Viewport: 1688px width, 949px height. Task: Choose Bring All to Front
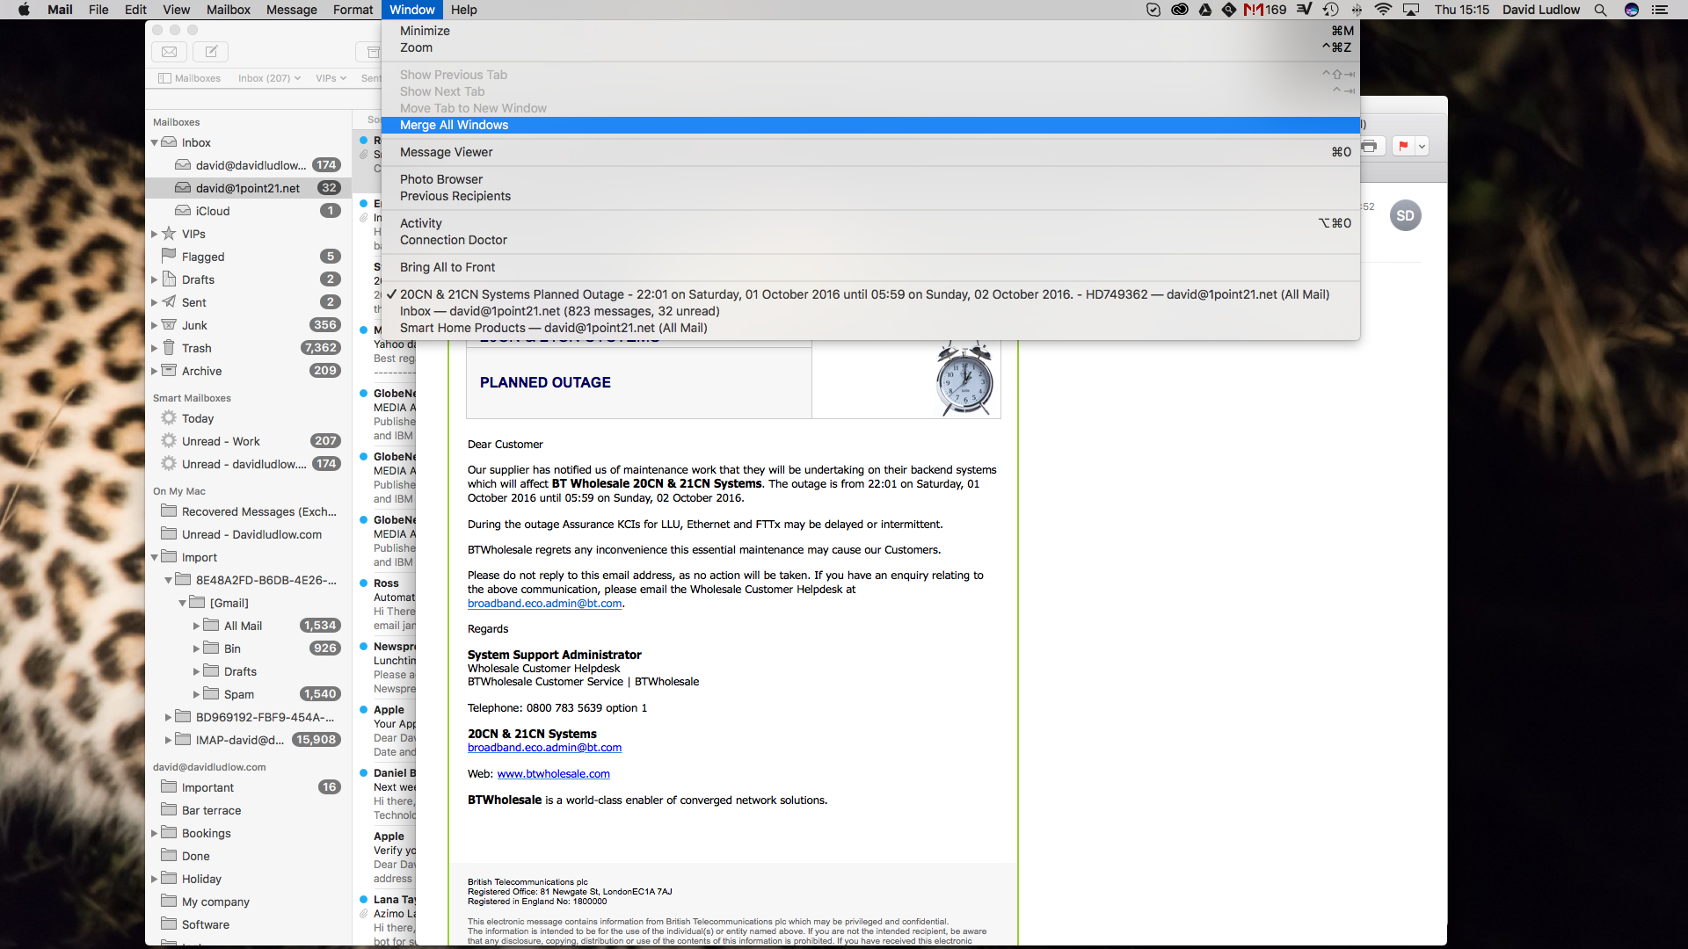pyautogui.click(x=870, y=267)
